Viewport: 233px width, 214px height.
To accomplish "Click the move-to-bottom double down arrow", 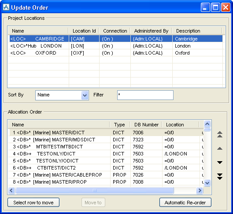I will pos(220,177).
